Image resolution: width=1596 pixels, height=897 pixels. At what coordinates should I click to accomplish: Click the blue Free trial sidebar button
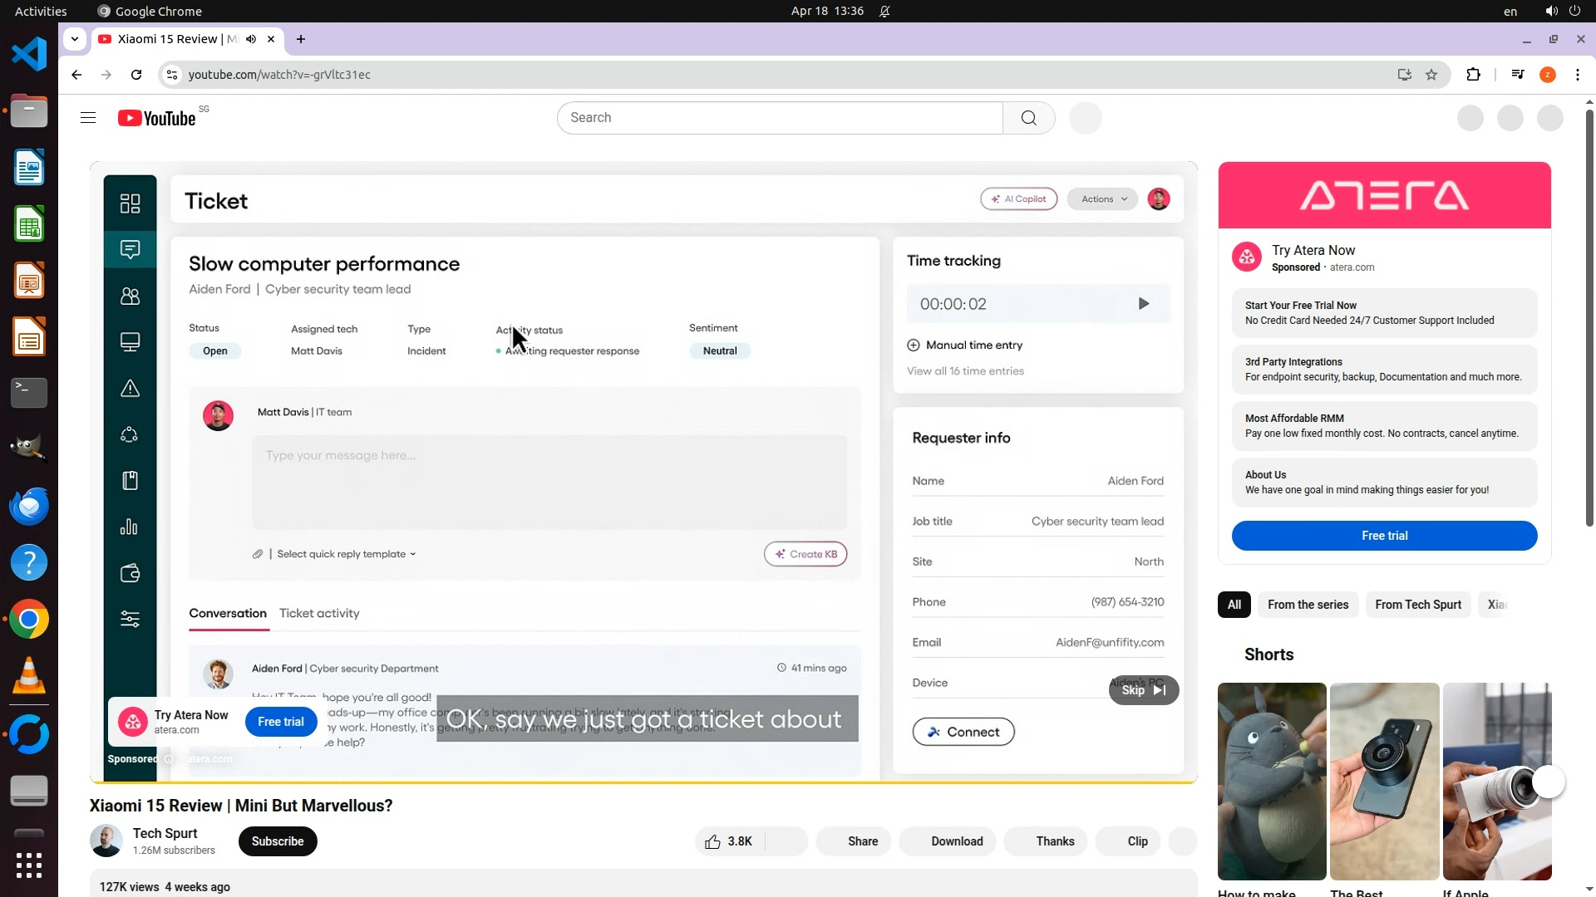[x=1384, y=536]
